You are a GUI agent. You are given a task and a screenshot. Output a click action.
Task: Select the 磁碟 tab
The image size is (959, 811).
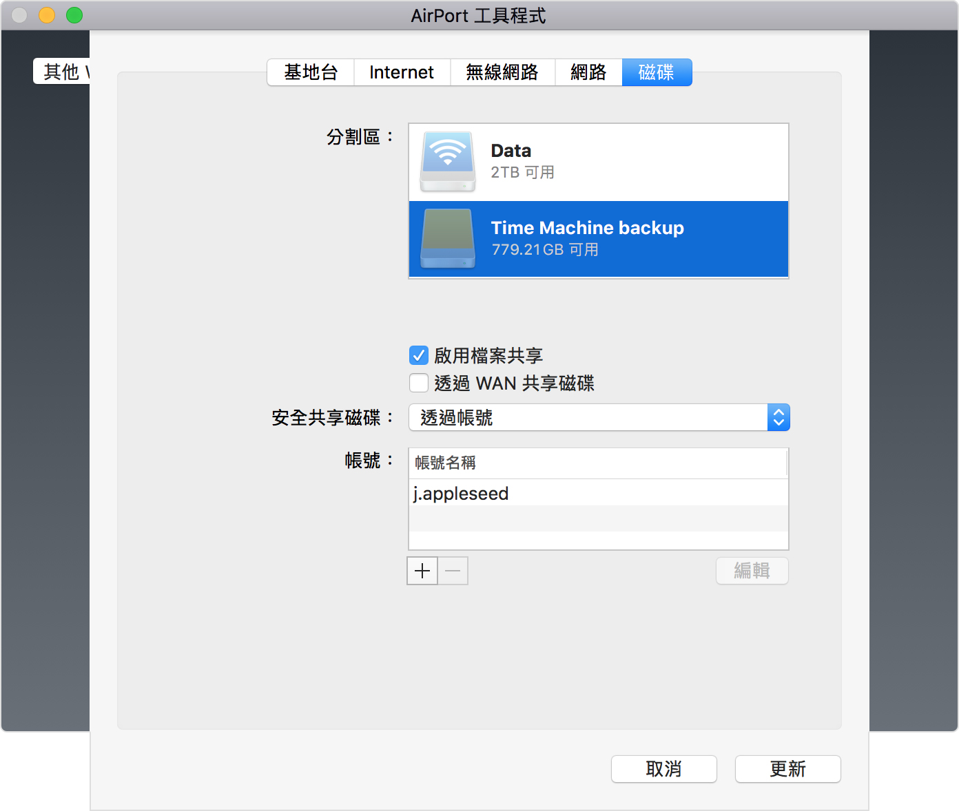657,72
